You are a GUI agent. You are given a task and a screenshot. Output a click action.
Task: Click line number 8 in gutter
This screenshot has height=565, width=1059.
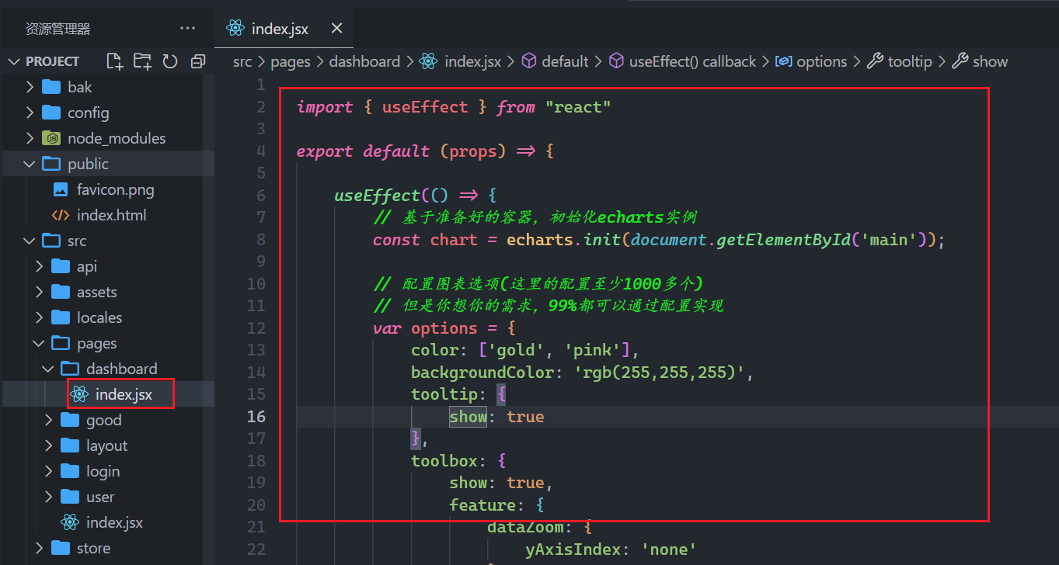pos(260,240)
